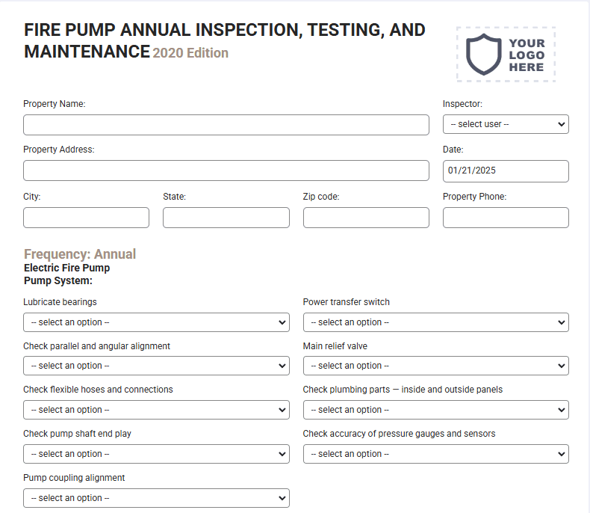This screenshot has width=590, height=513.
Task: Click the Frequency: Annual section heading
Action: (80, 254)
